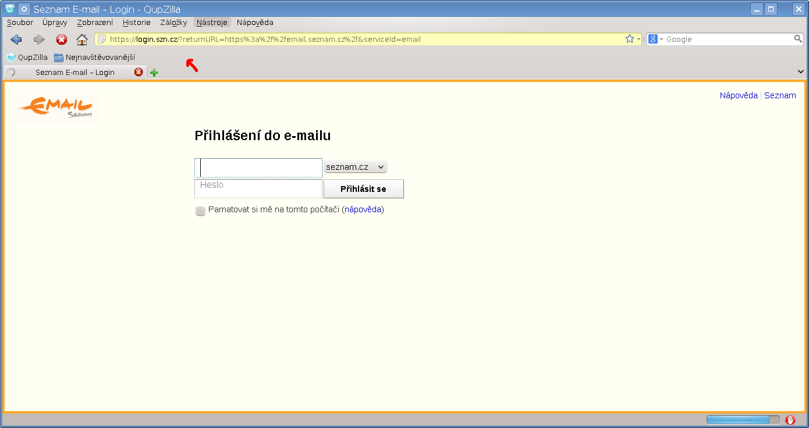809x428 pixels.
Task: Open the list of tabs arrow
Action: tap(801, 72)
